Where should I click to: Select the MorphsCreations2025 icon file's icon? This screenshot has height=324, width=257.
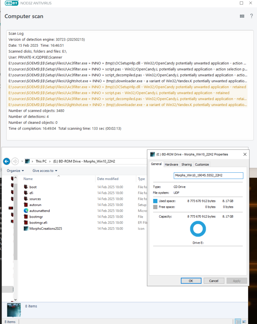(x=26, y=228)
